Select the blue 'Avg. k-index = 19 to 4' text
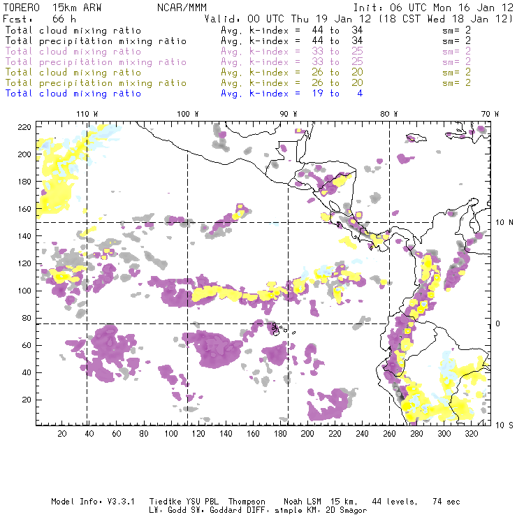Image resolution: width=517 pixels, height=517 pixels. (x=292, y=94)
